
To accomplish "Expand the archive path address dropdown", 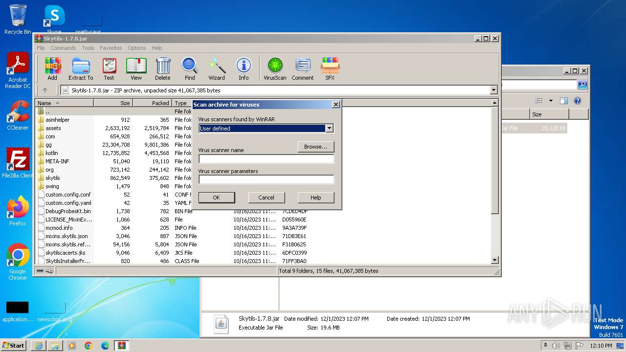I will 493,90.
